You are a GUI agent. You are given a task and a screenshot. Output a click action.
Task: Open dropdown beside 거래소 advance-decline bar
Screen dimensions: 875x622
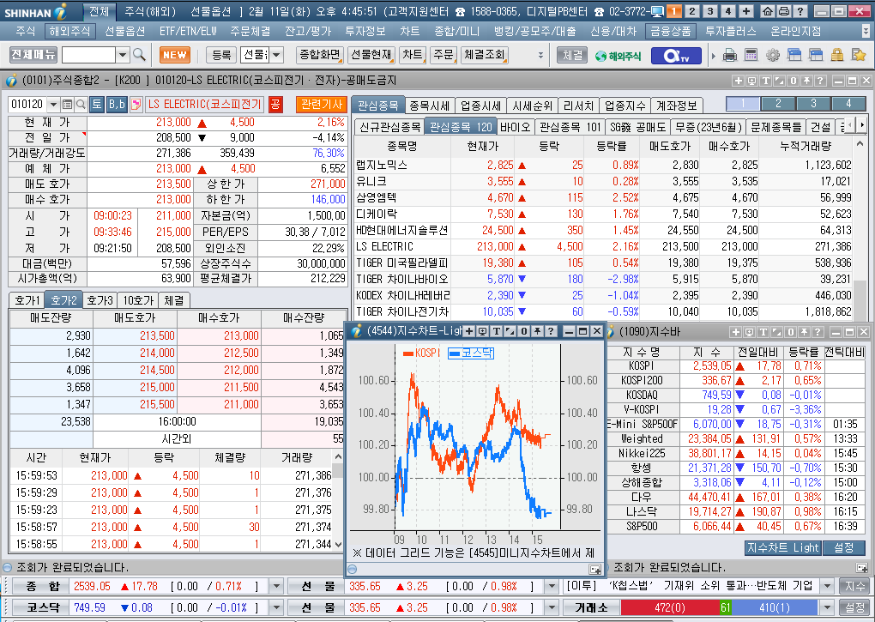point(828,607)
